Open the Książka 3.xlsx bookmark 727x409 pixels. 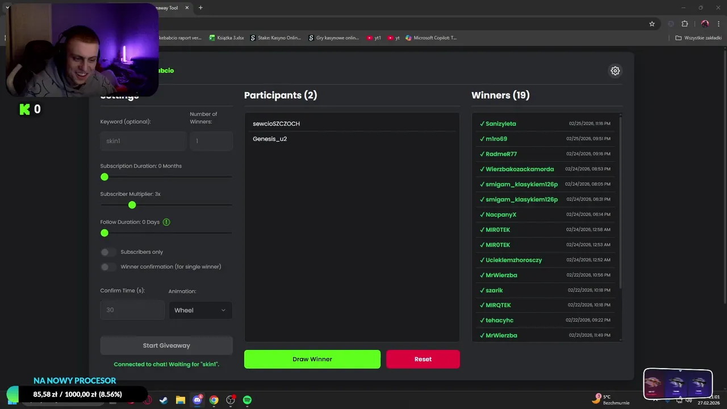tap(227, 38)
